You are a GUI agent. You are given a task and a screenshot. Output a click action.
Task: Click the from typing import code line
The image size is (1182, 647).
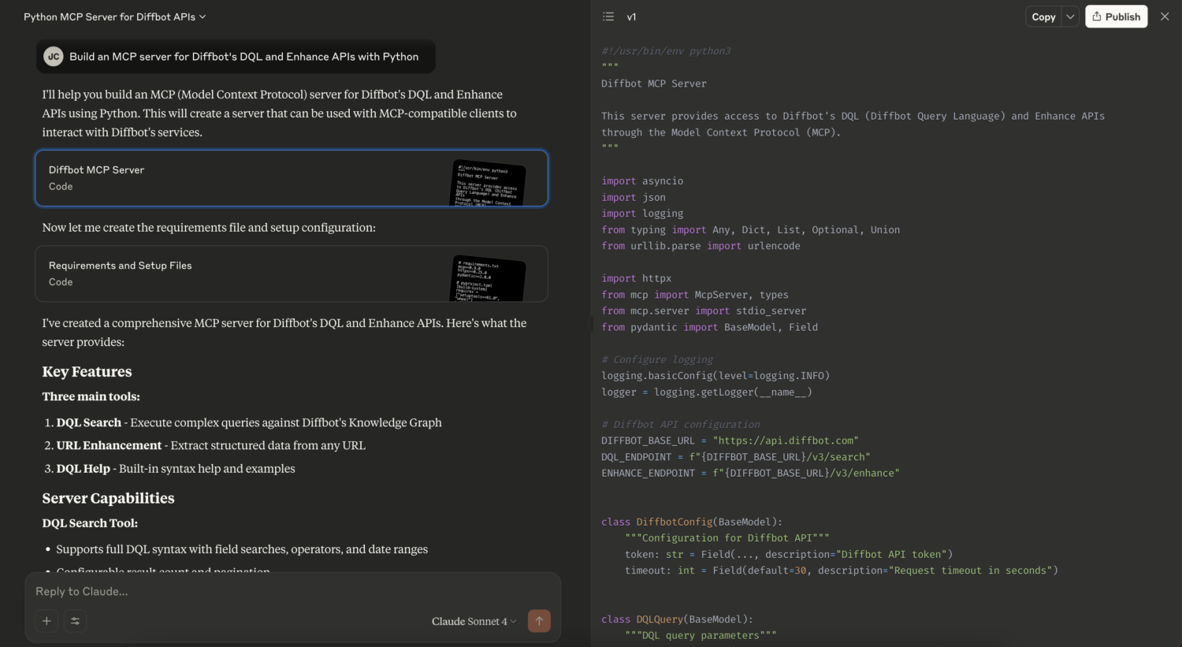pyautogui.click(x=750, y=230)
